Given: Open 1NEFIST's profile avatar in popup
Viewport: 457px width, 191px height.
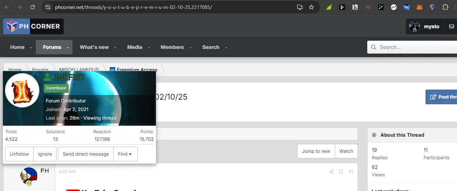Looking at the screenshot, I should click(22, 90).
